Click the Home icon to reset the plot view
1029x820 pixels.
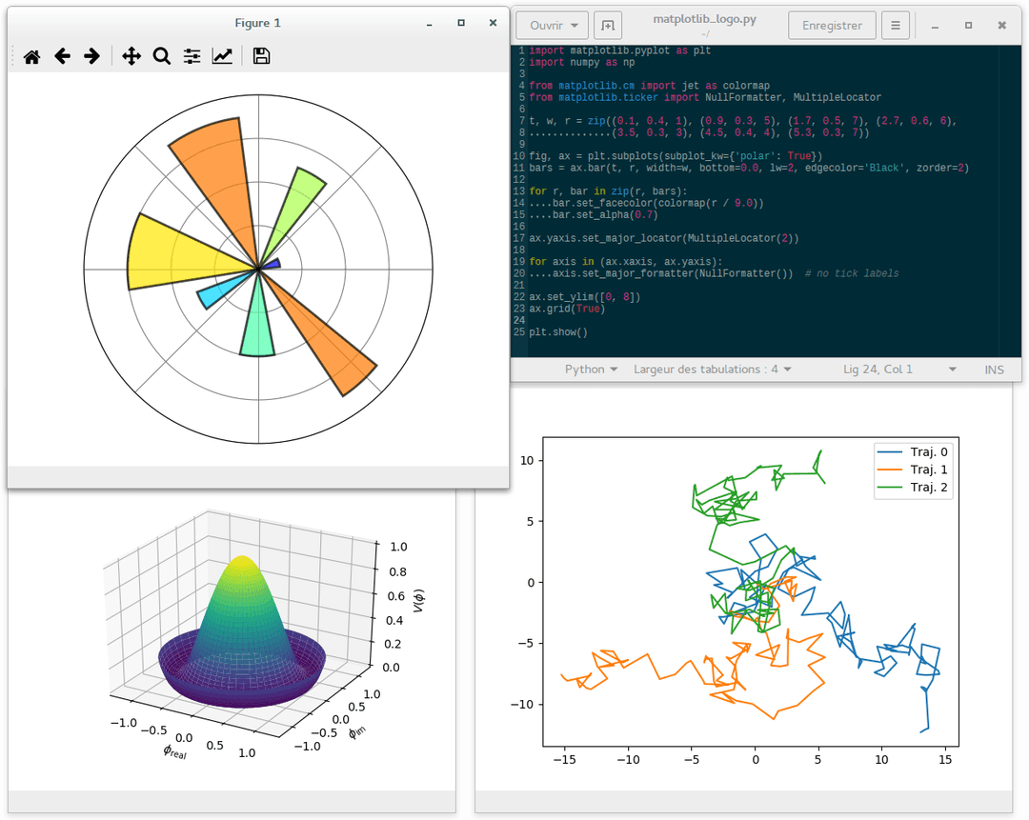click(x=31, y=56)
